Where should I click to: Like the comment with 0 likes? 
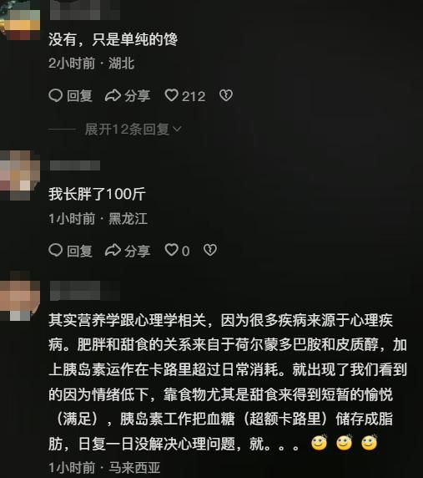(171, 250)
